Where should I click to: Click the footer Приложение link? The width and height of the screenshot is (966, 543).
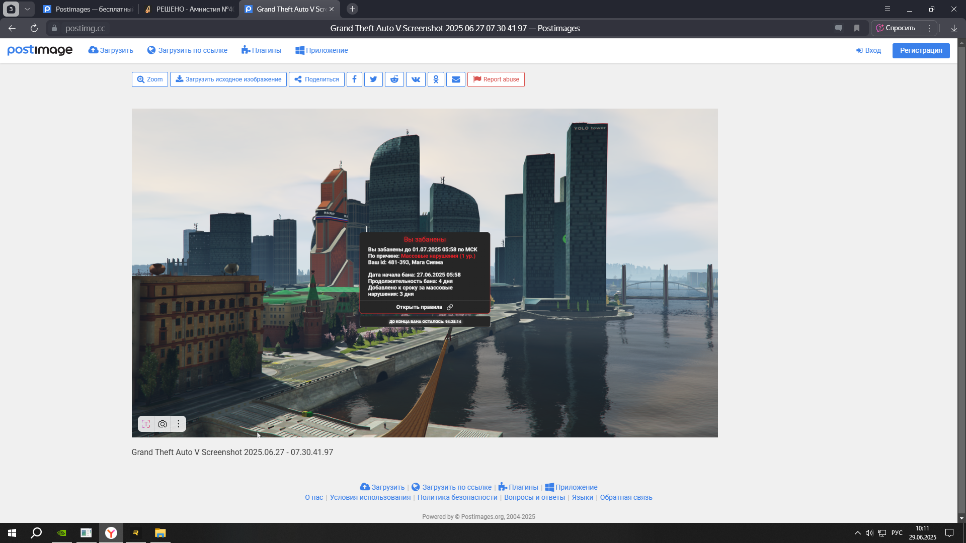coord(571,487)
